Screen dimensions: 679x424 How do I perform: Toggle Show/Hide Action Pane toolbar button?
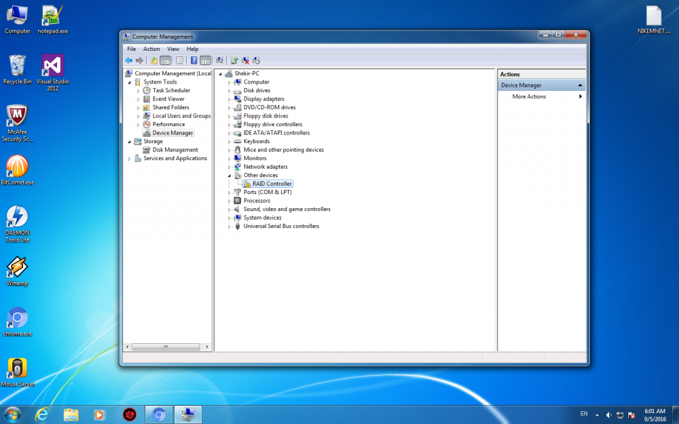tap(205, 60)
